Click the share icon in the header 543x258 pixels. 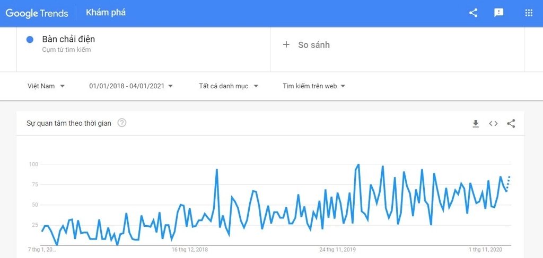click(x=473, y=13)
